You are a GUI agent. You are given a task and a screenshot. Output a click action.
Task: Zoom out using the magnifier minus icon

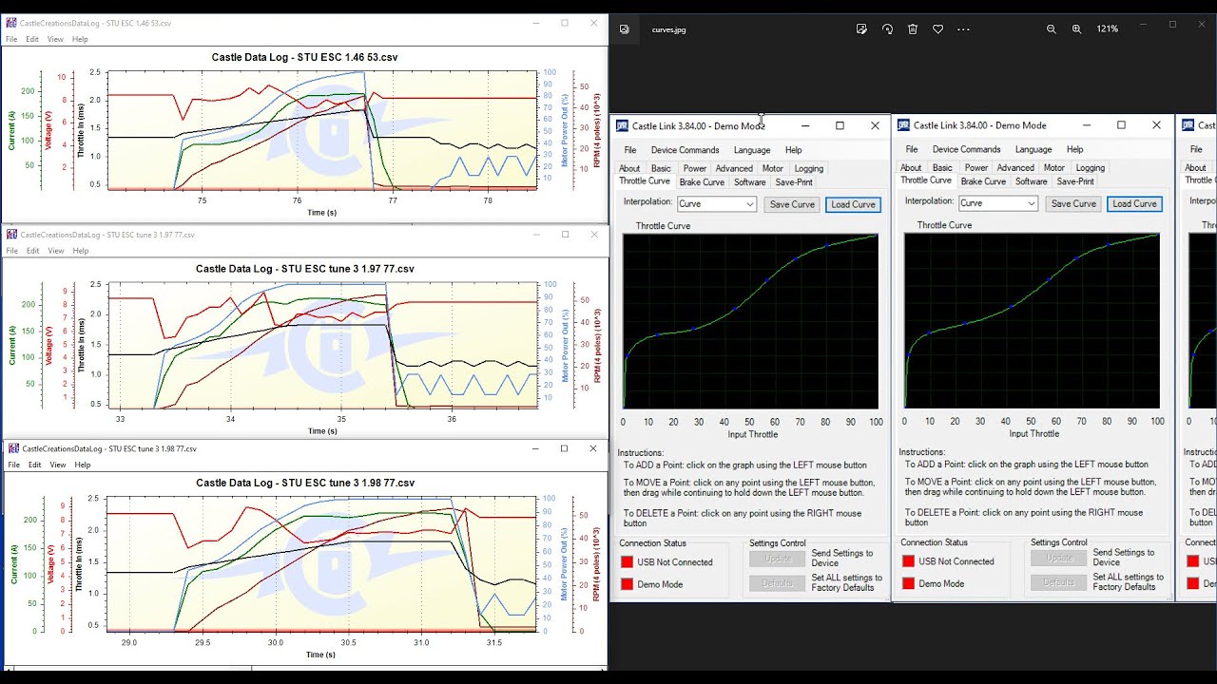(1051, 29)
